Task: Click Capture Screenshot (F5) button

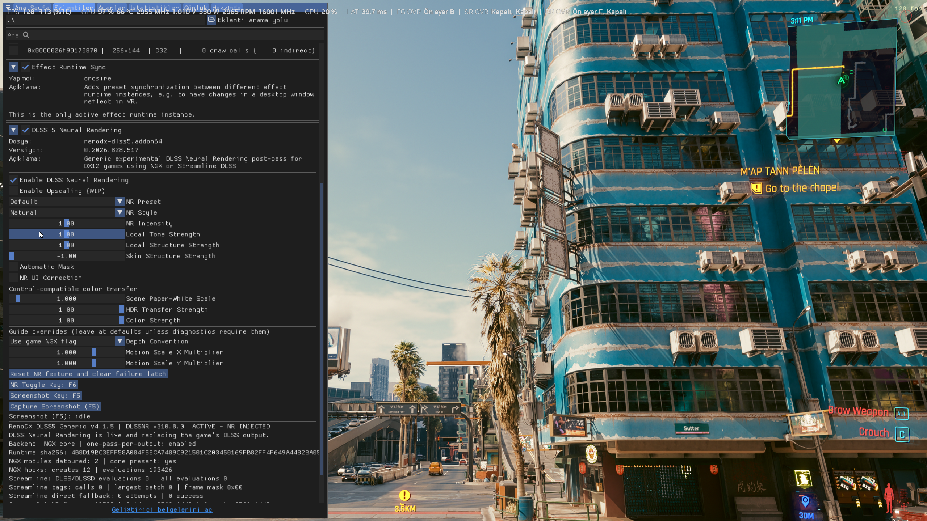Action: tap(55, 406)
